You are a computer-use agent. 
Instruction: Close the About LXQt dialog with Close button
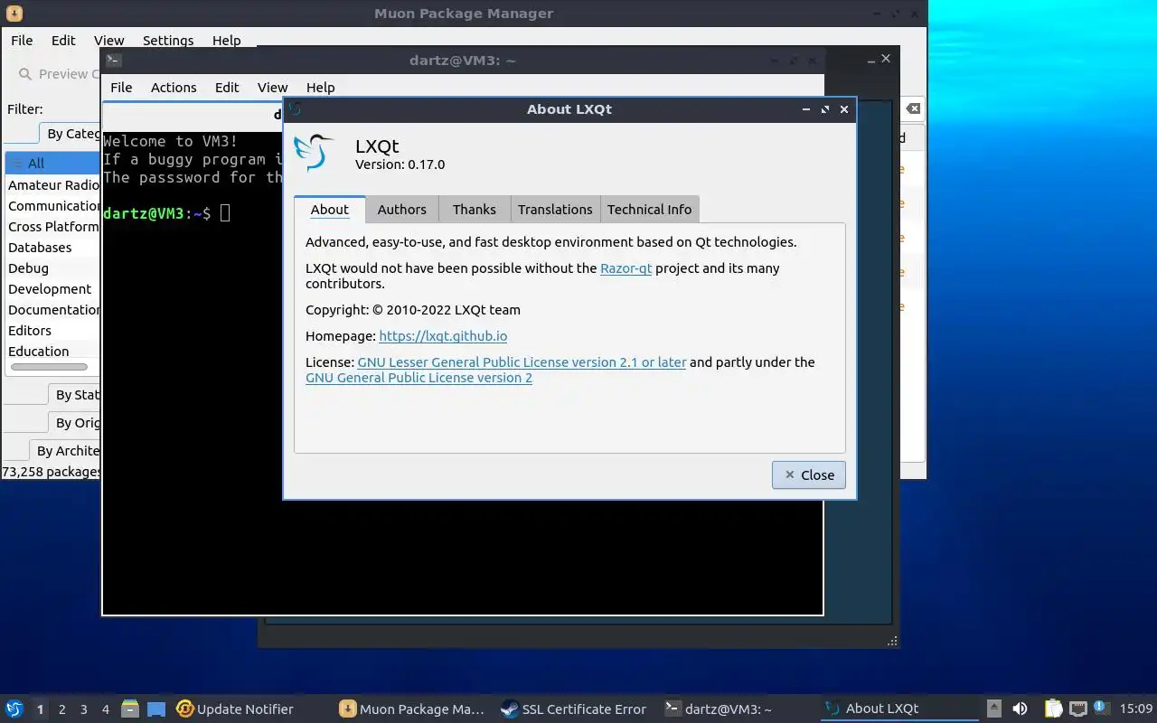point(809,475)
